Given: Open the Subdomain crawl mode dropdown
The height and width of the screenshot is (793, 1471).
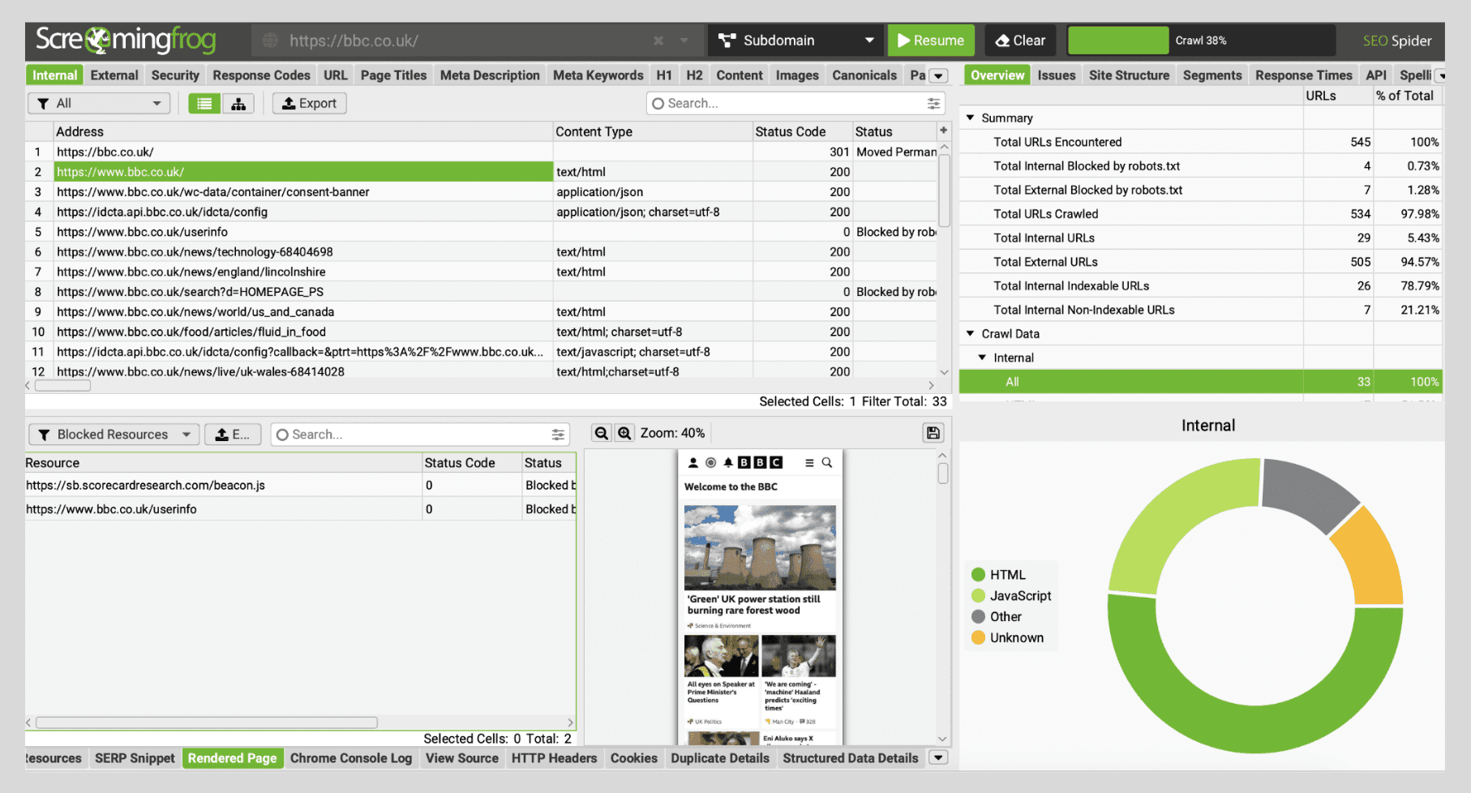Looking at the screenshot, I should [x=795, y=41].
